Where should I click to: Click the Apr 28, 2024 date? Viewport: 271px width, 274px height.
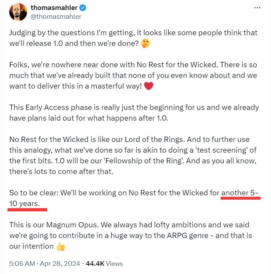tap(60, 264)
